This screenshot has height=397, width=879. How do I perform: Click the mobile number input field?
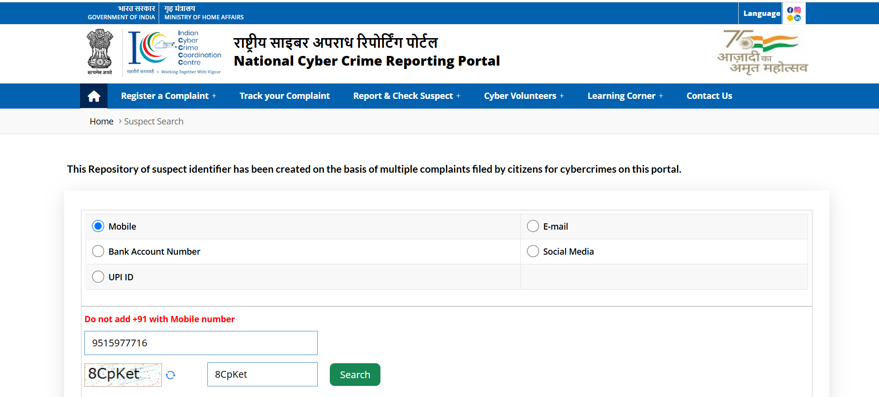point(201,343)
